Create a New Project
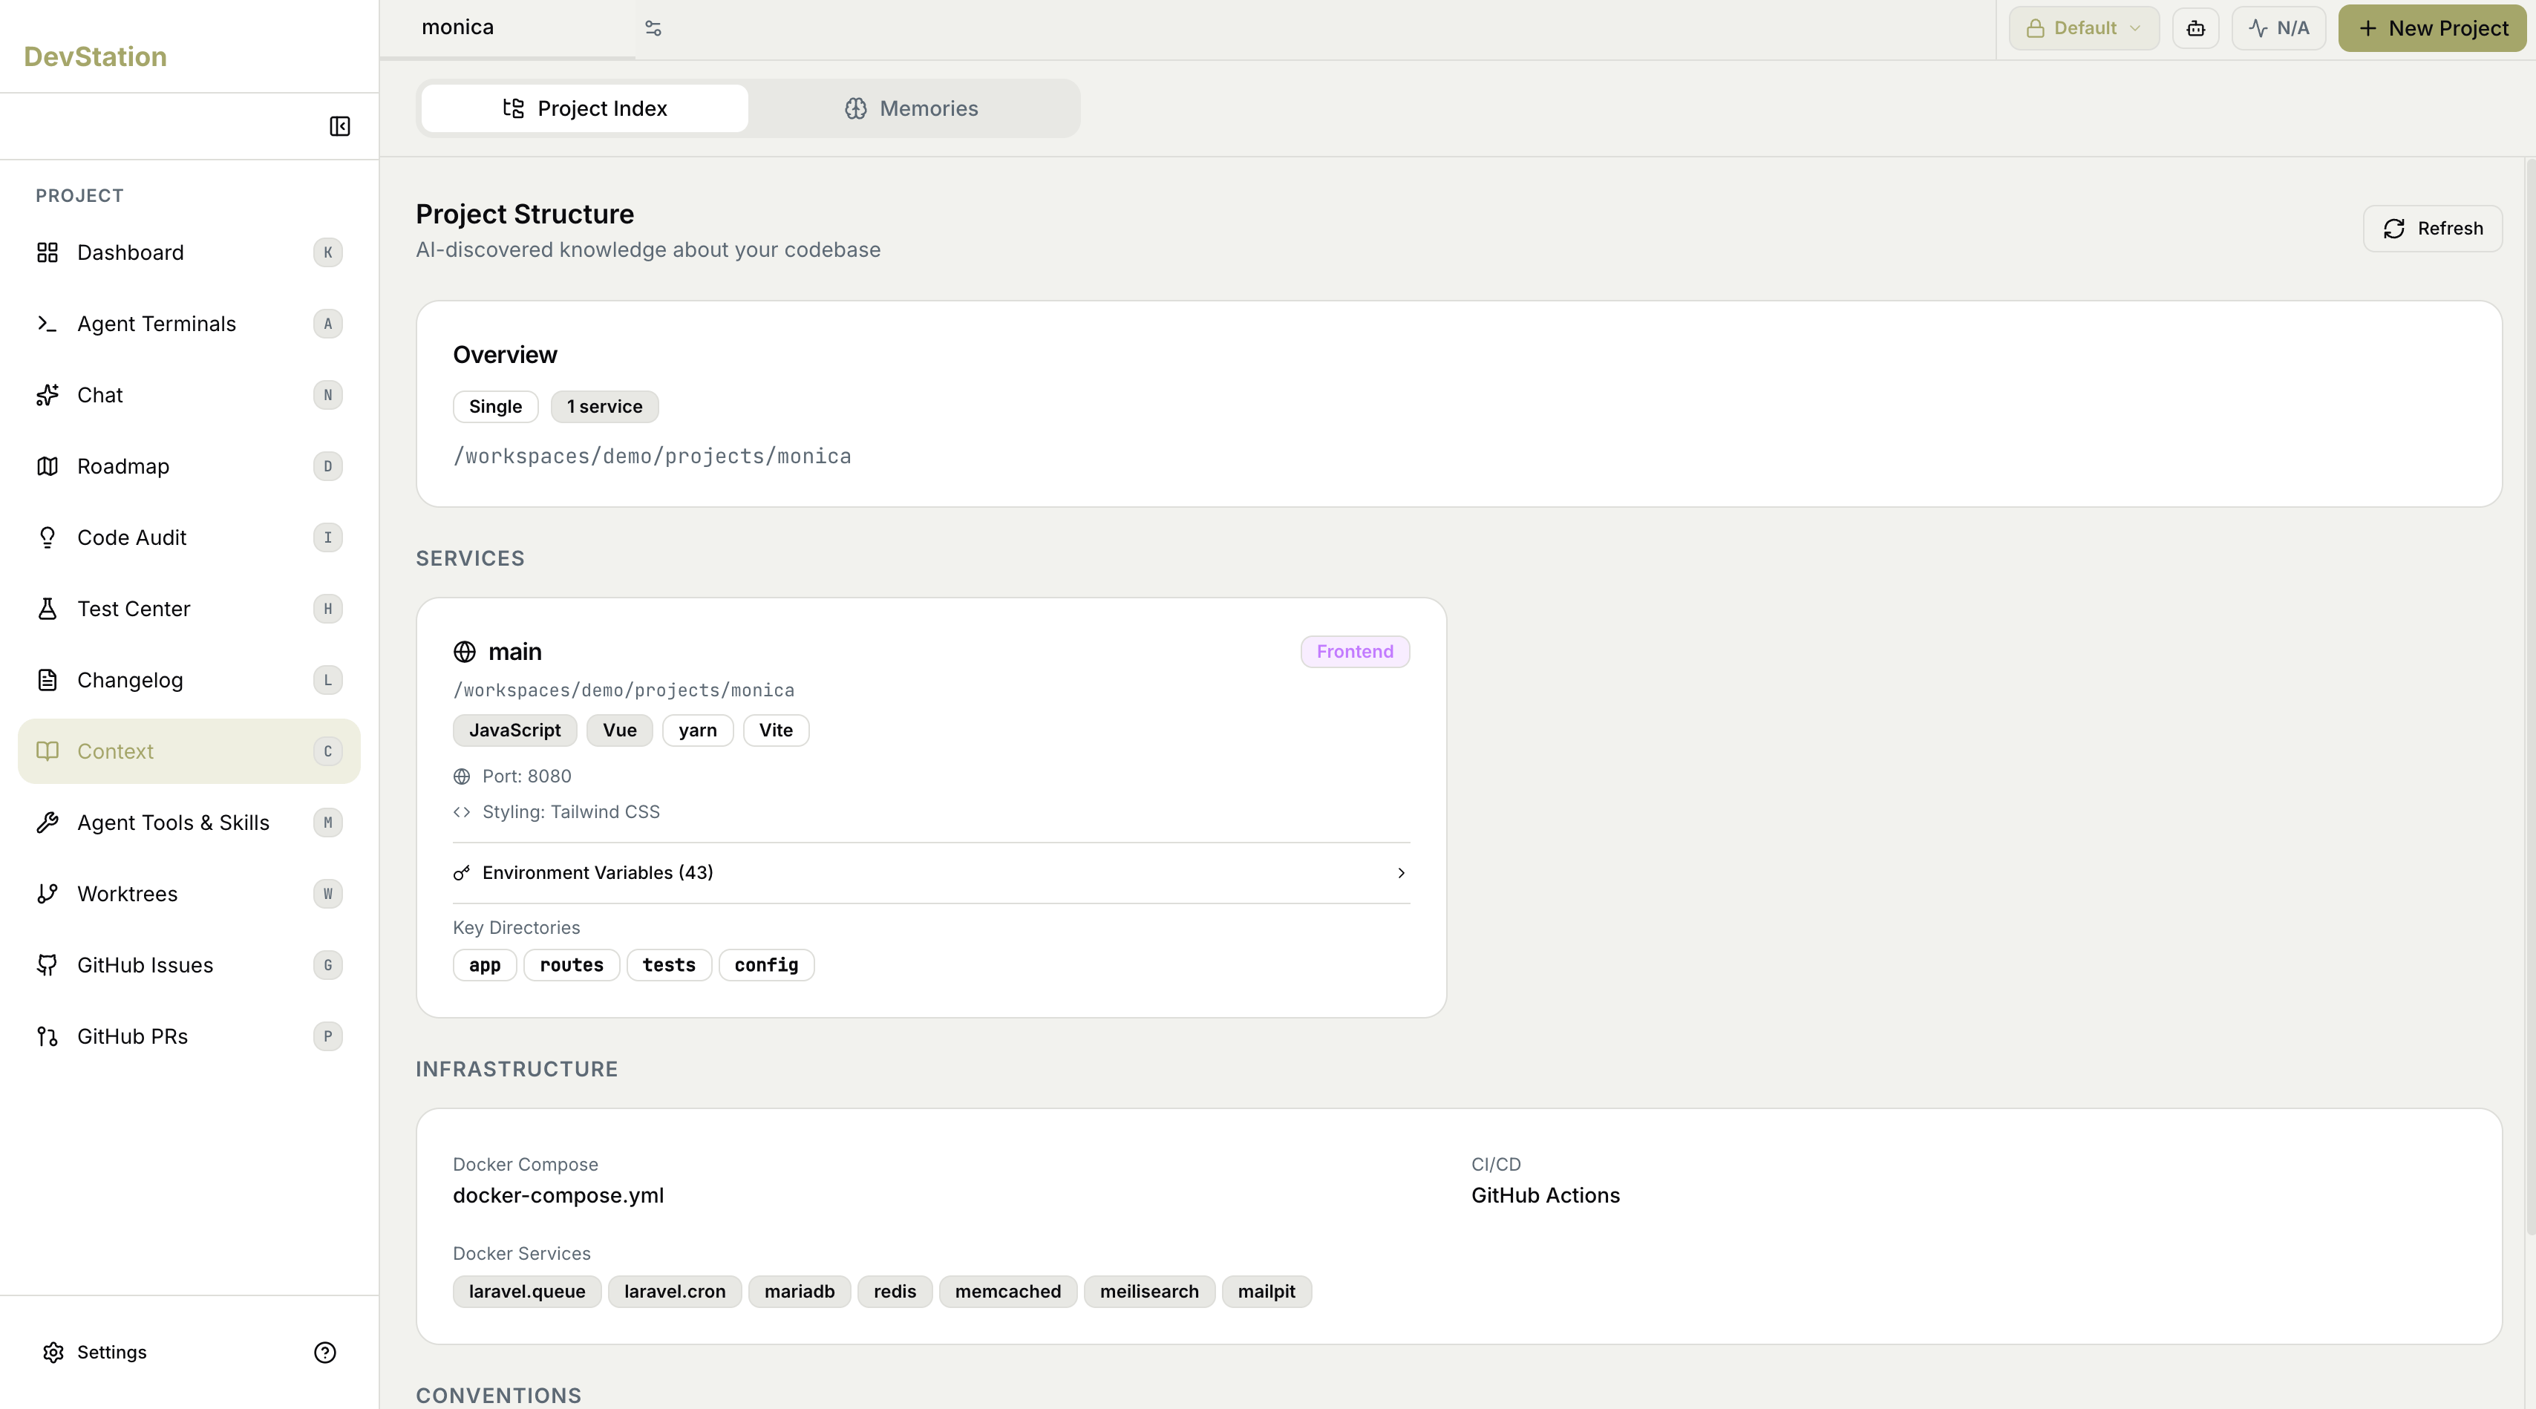 pyautogui.click(x=2431, y=28)
